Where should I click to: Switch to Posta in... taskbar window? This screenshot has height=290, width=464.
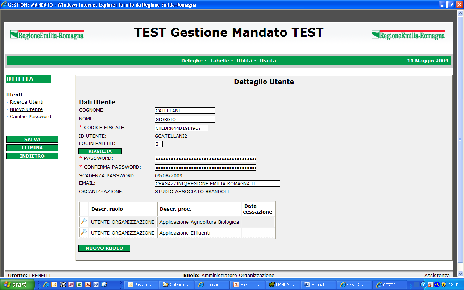(x=141, y=285)
